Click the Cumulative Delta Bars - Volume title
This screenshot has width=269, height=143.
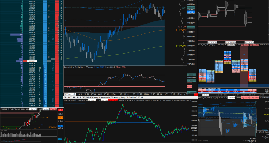[x=79, y=67]
